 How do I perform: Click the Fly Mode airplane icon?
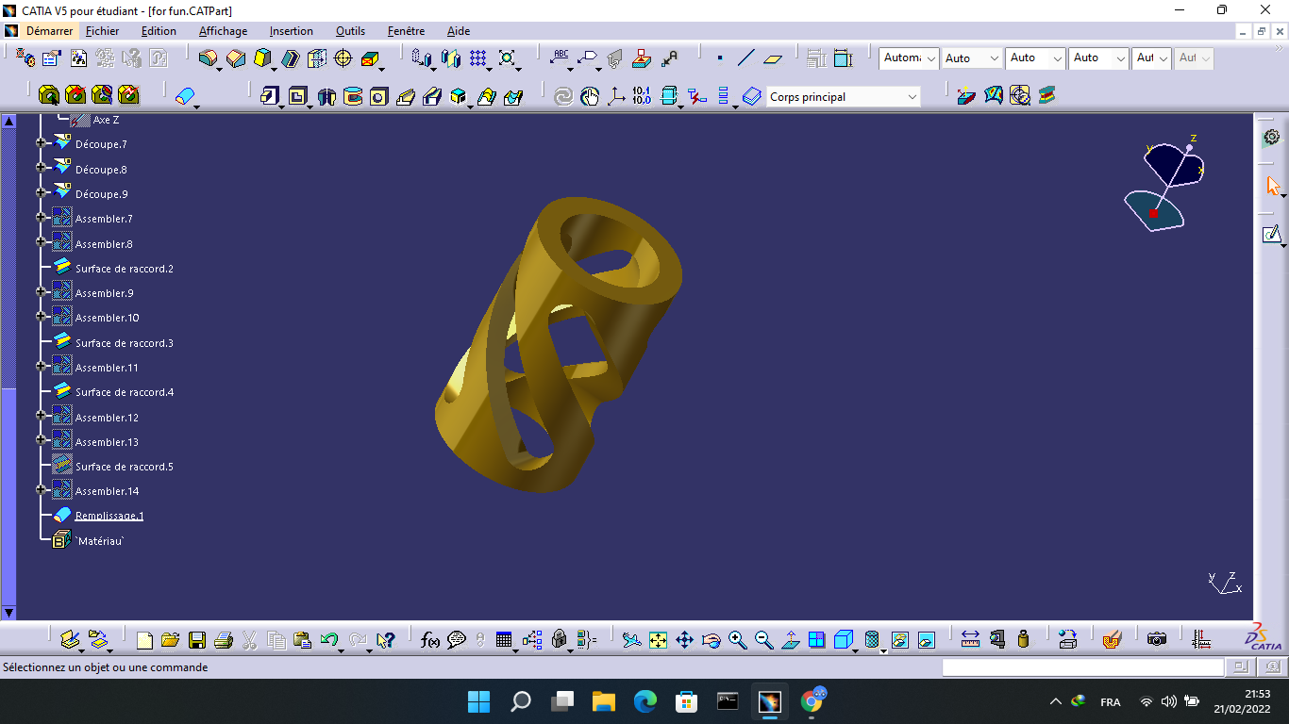pyautogui.click(x=632, y=640)
